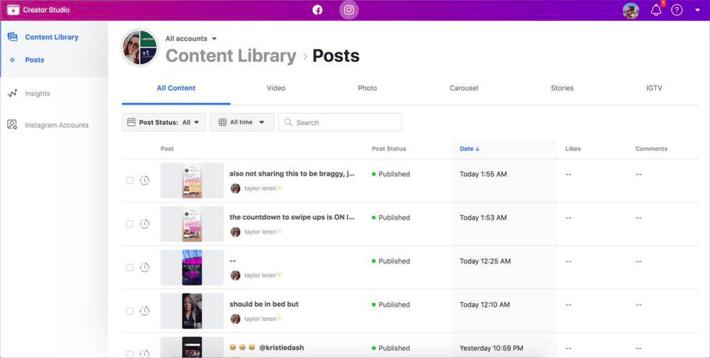710x358 pixels.
Task: Open Instagram Accounts in the sidebar
Action: pos(56,125)
